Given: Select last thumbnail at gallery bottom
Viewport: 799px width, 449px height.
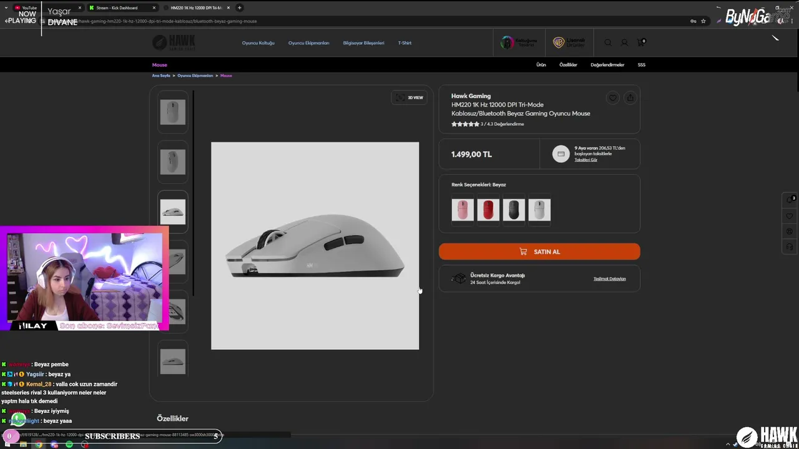Looking at the screenshot, I should coord(172,360).
